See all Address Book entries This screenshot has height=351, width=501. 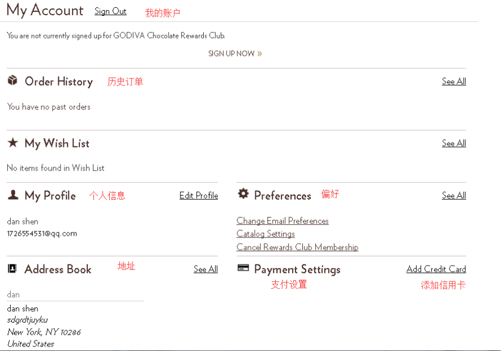205,270
